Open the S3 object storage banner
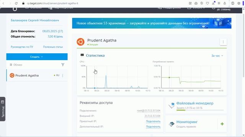 (x=152, y=23)
